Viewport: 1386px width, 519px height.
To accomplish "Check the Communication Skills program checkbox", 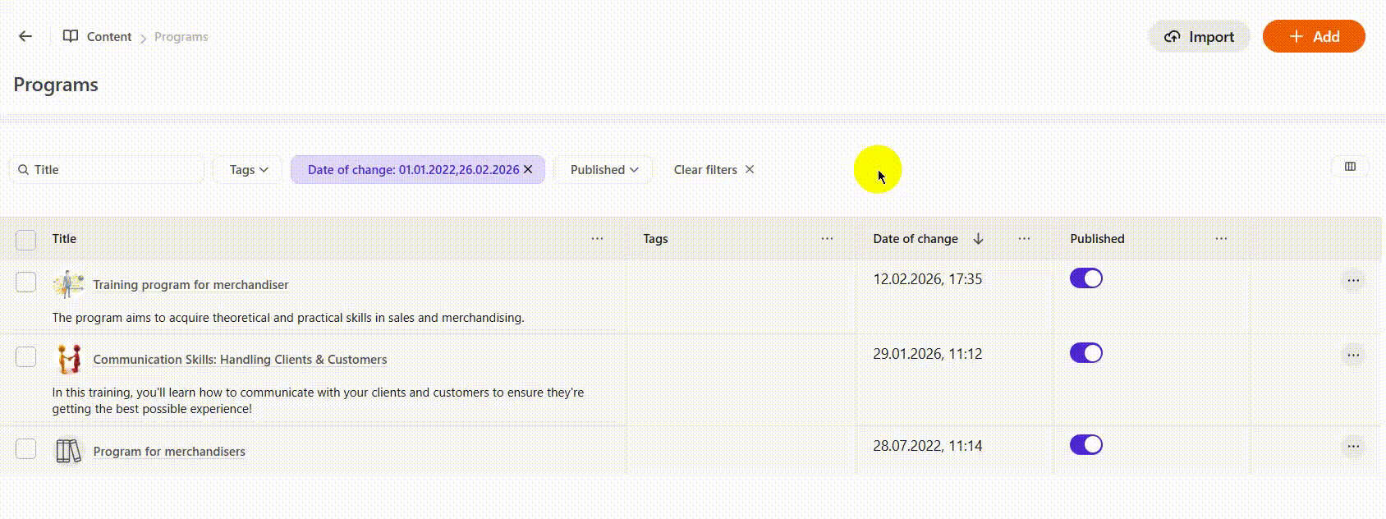I will (x=26, y=356).
